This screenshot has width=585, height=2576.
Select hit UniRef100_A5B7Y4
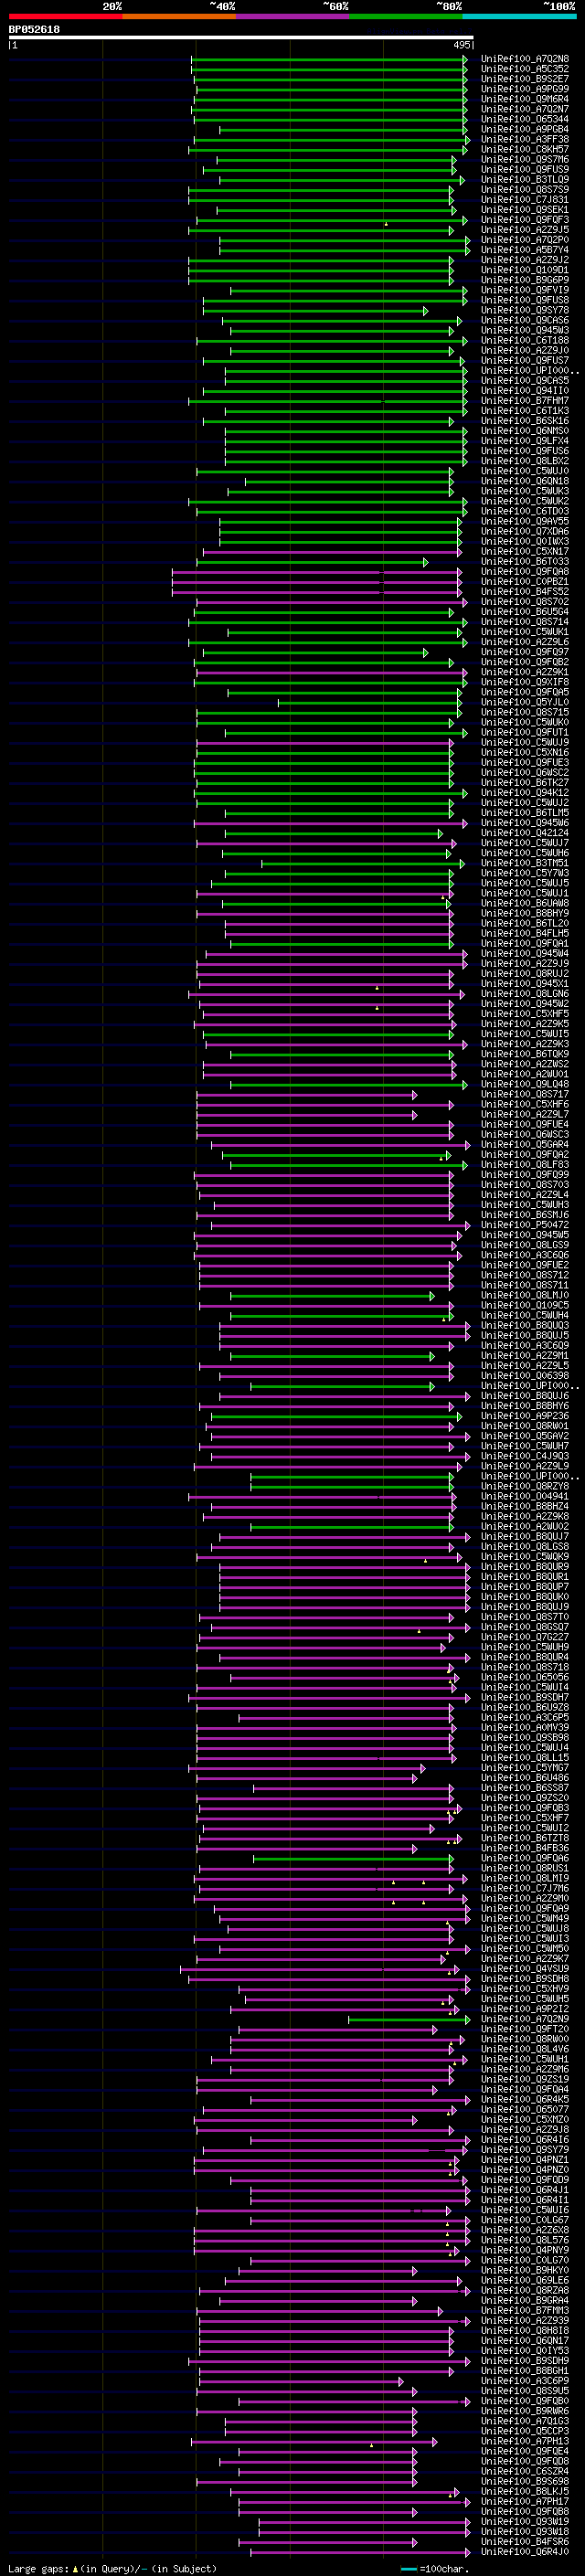[x=525, y=250]
